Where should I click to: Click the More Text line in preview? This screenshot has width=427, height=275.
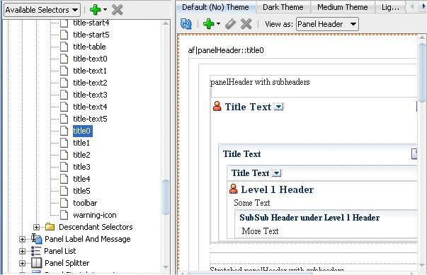pyautogui.click(x=260, y=231)
